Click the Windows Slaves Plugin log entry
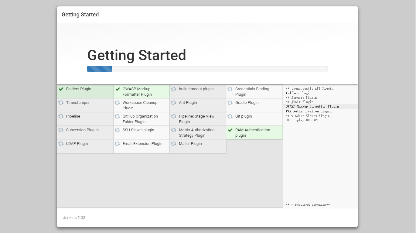The image size is (416, 233). pyautogui.click(x=308, y=116)
